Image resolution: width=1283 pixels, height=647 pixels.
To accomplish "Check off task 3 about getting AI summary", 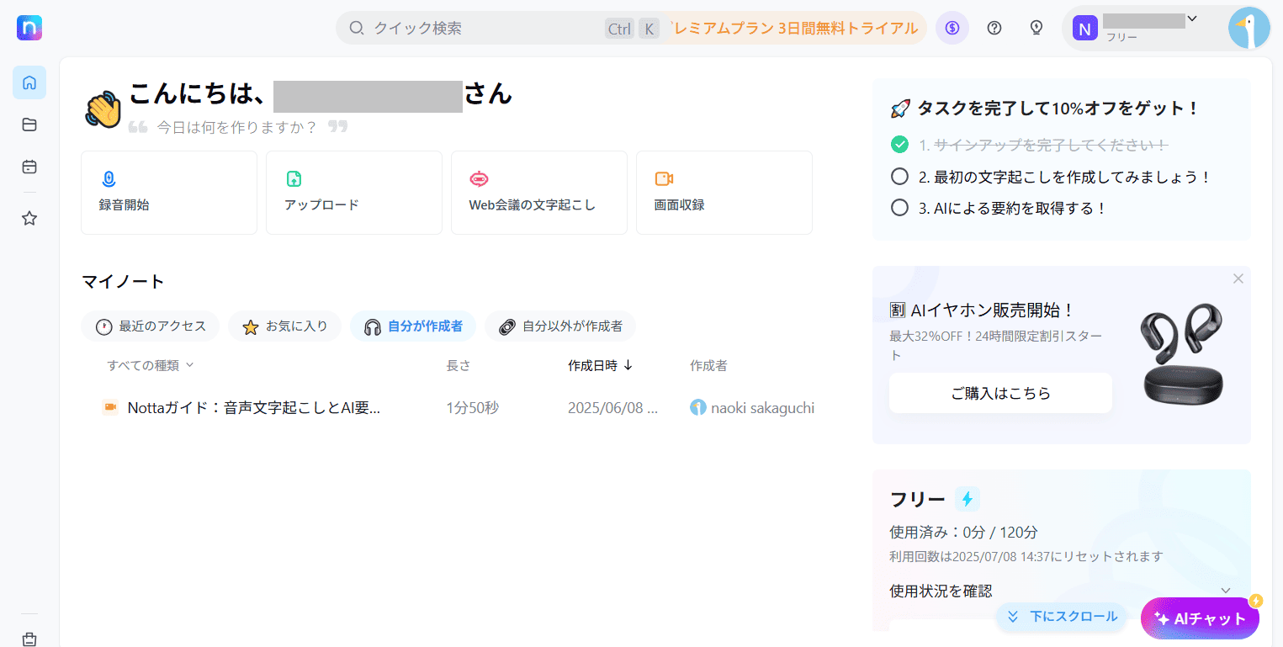I will pos(899,207).
